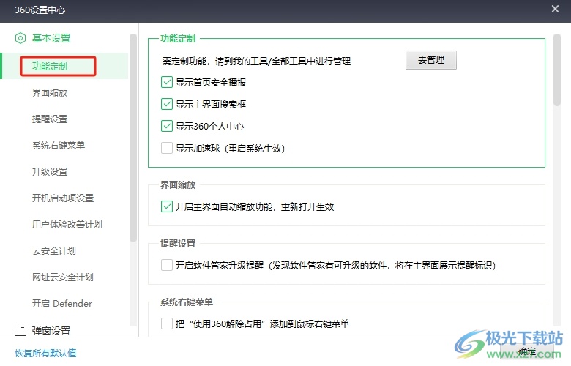Viewport: 571px width, 366px height.
Task: Click the 去管理 button
Action: [x=430, y=60]
